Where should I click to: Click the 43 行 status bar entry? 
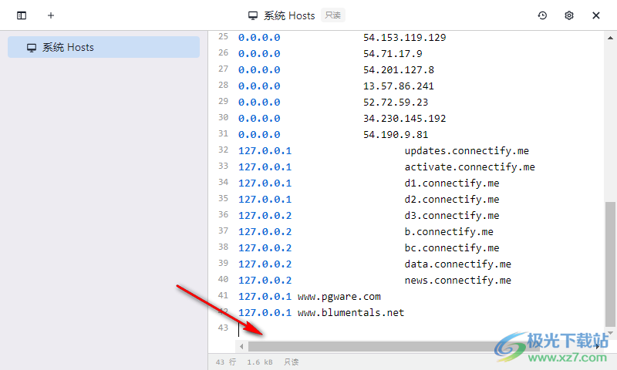click(226, 362)
